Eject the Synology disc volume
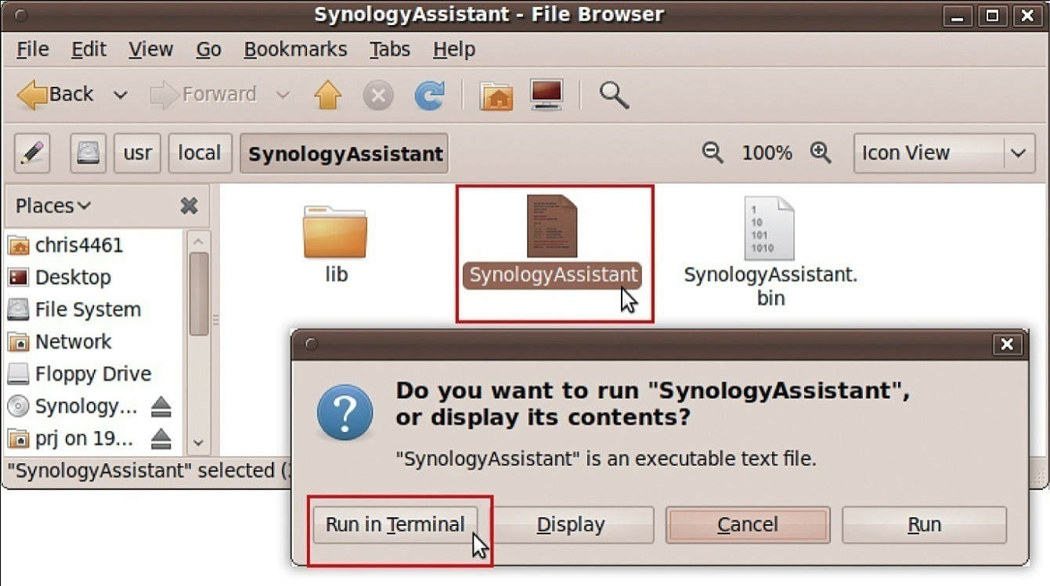 coord(161,407)
